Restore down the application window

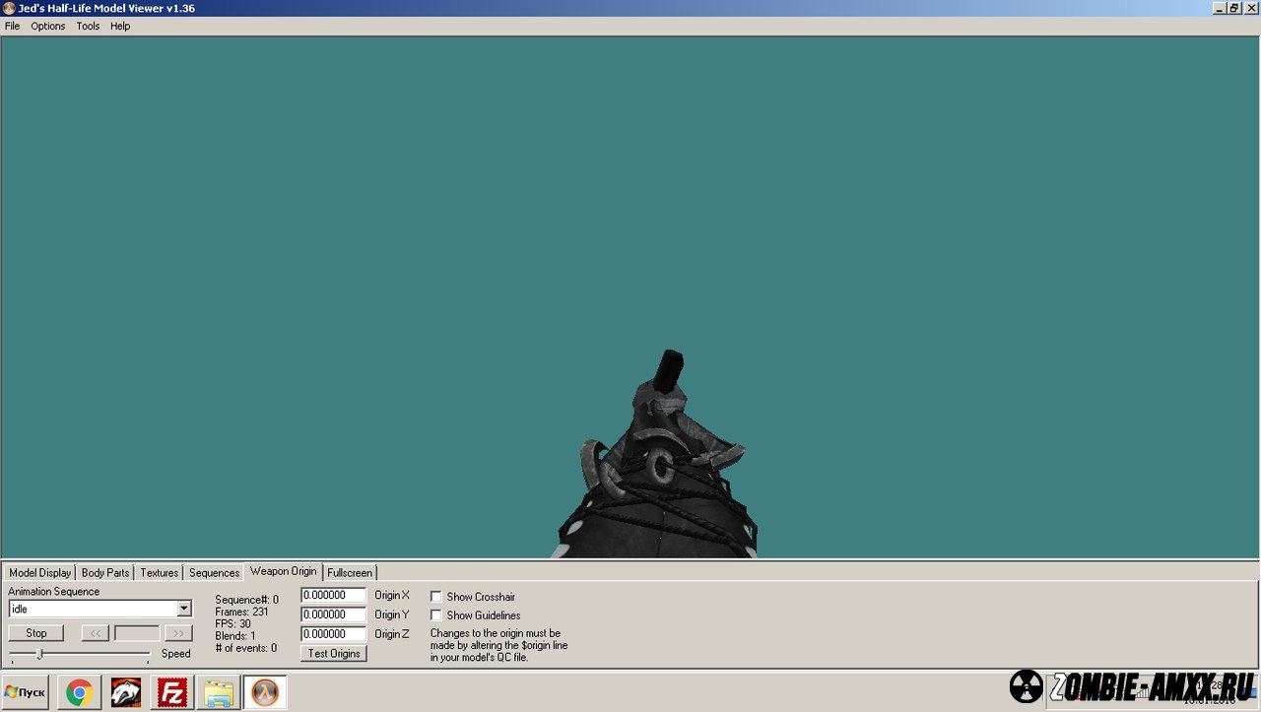pos(1233,8)
